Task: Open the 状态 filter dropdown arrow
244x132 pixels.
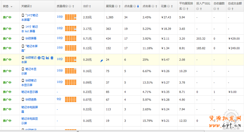Action: (x=11, y=7)
